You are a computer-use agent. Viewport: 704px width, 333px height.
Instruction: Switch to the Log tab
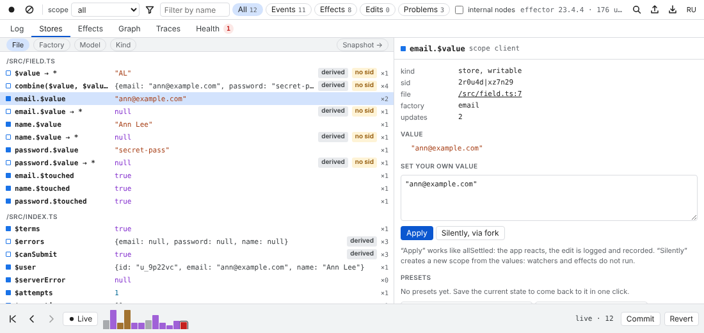17,29
